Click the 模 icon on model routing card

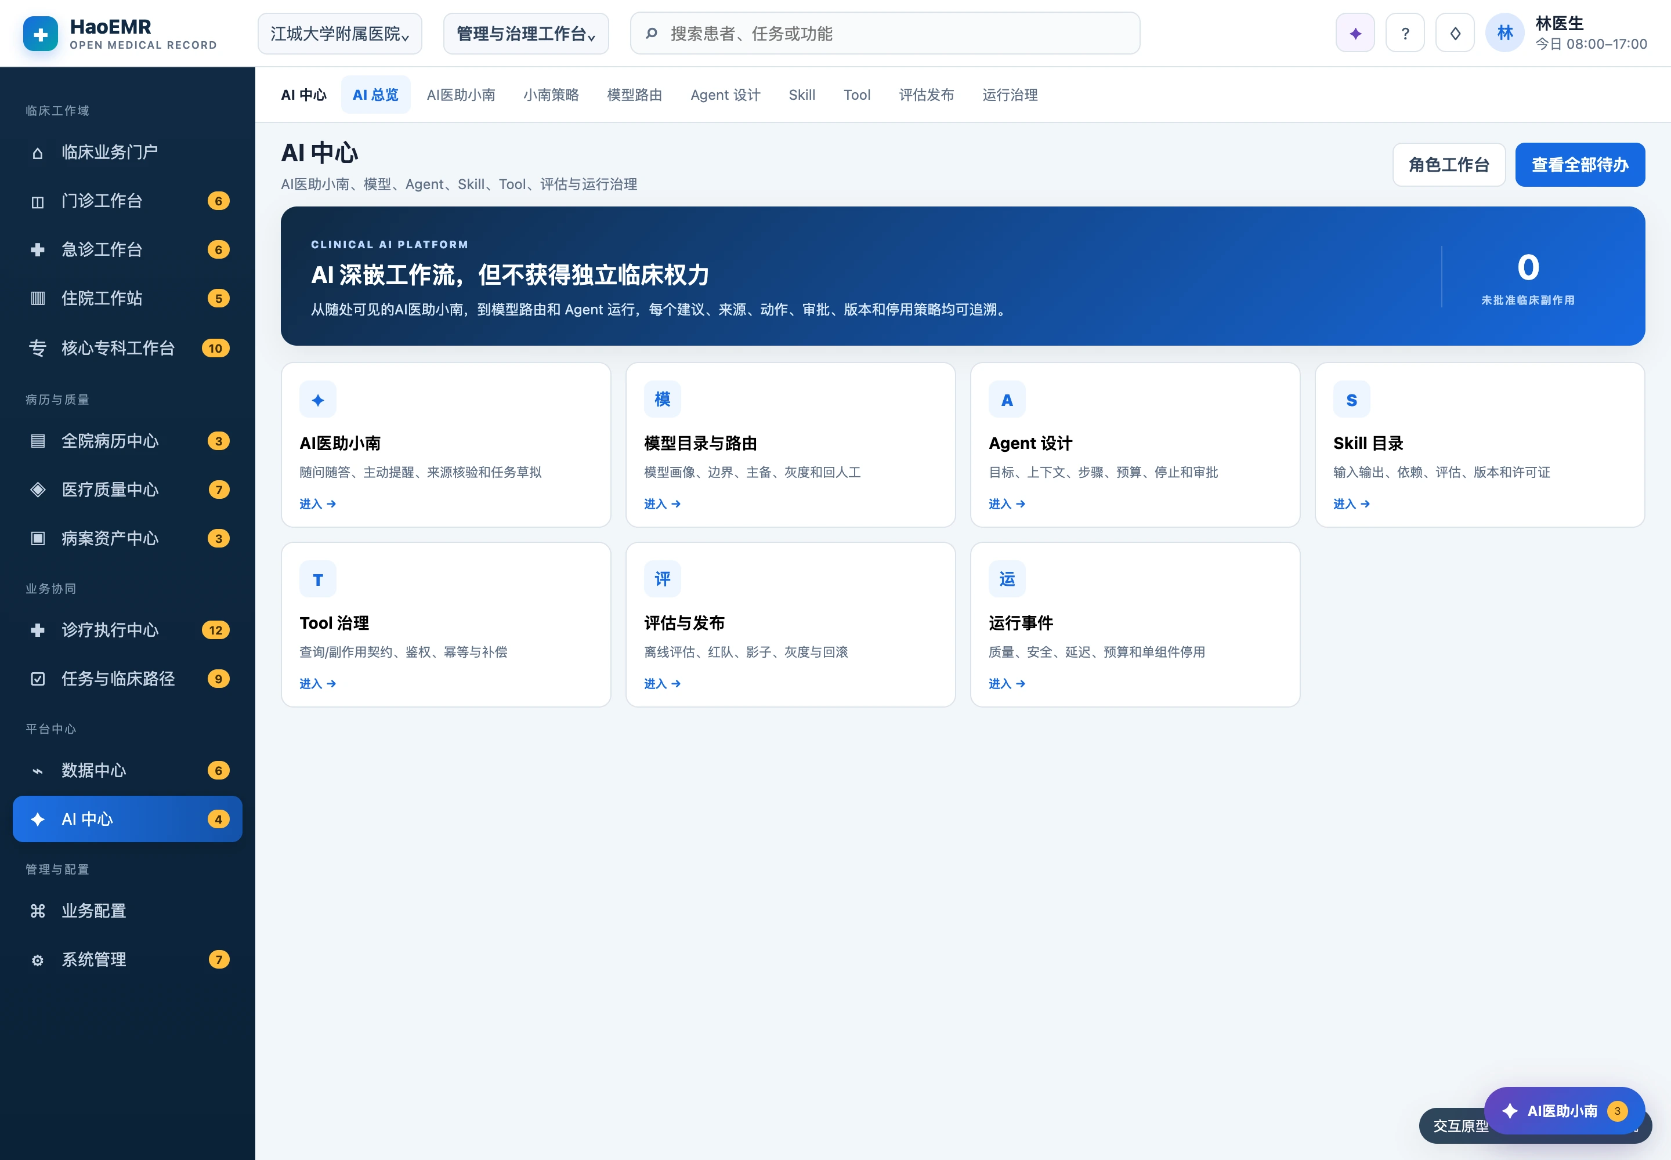click(663, 400)
